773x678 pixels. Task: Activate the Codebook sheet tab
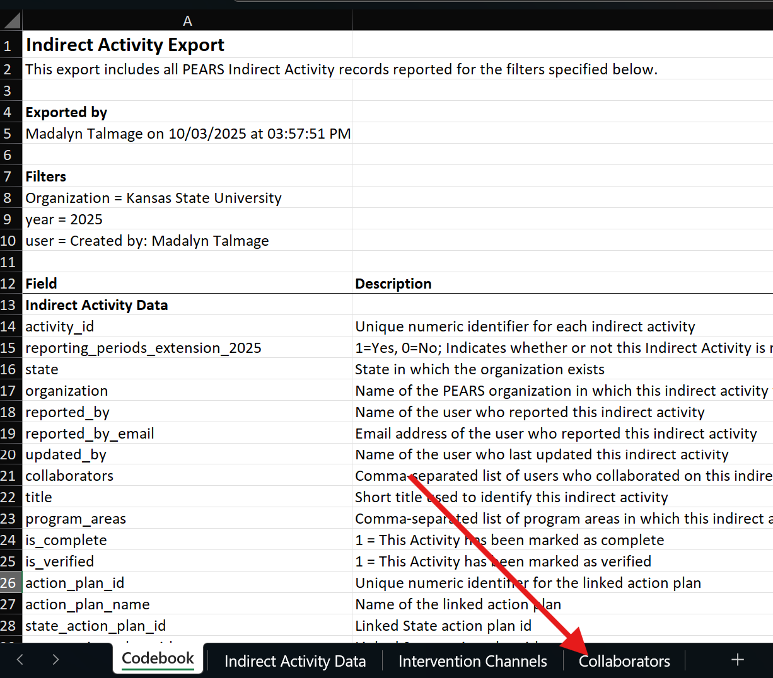[x=157, y=658]
